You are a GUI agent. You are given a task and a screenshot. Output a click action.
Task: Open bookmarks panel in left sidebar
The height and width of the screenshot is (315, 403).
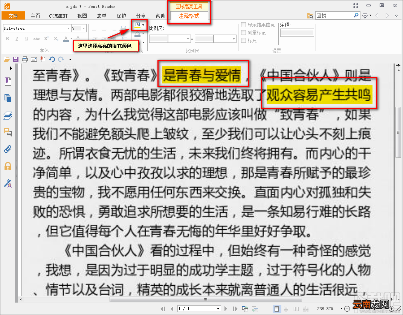click(8, 82)
